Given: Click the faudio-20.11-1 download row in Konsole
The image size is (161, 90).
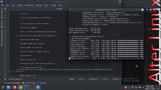Looking at the screenshot, I should pyautogui.click(x=106, y=58).
